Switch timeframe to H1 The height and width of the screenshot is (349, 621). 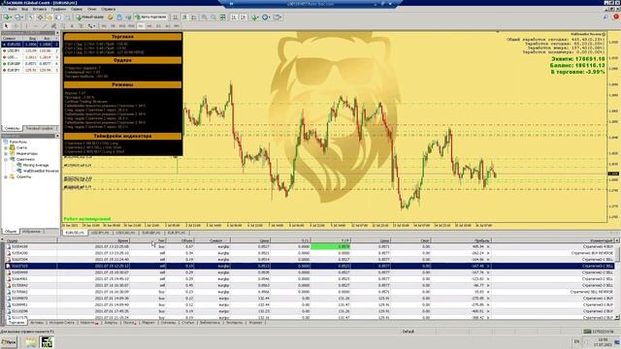[140, 26]
